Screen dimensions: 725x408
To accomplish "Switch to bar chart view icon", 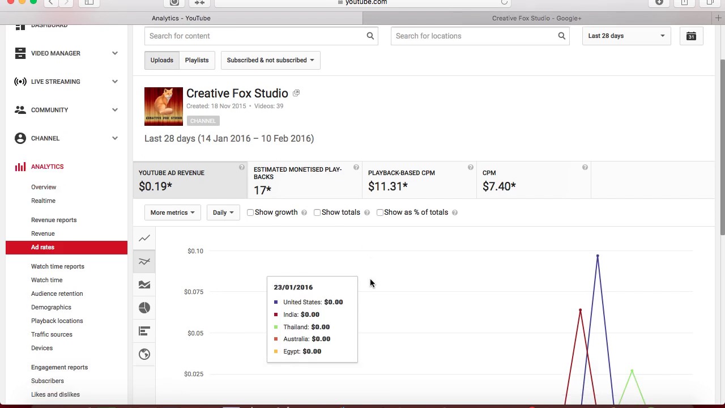I will coord(144,331).
